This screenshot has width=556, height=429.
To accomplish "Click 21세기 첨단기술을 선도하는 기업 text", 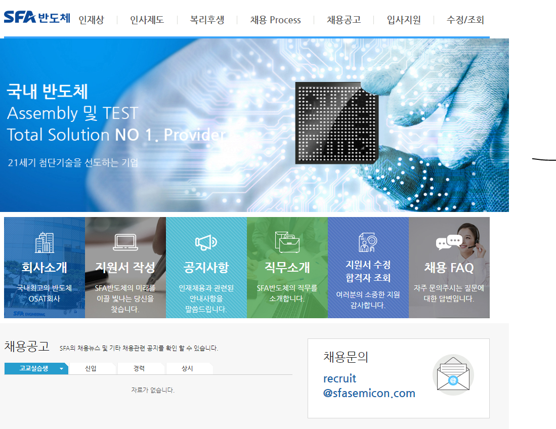I will tap(73, 162).
